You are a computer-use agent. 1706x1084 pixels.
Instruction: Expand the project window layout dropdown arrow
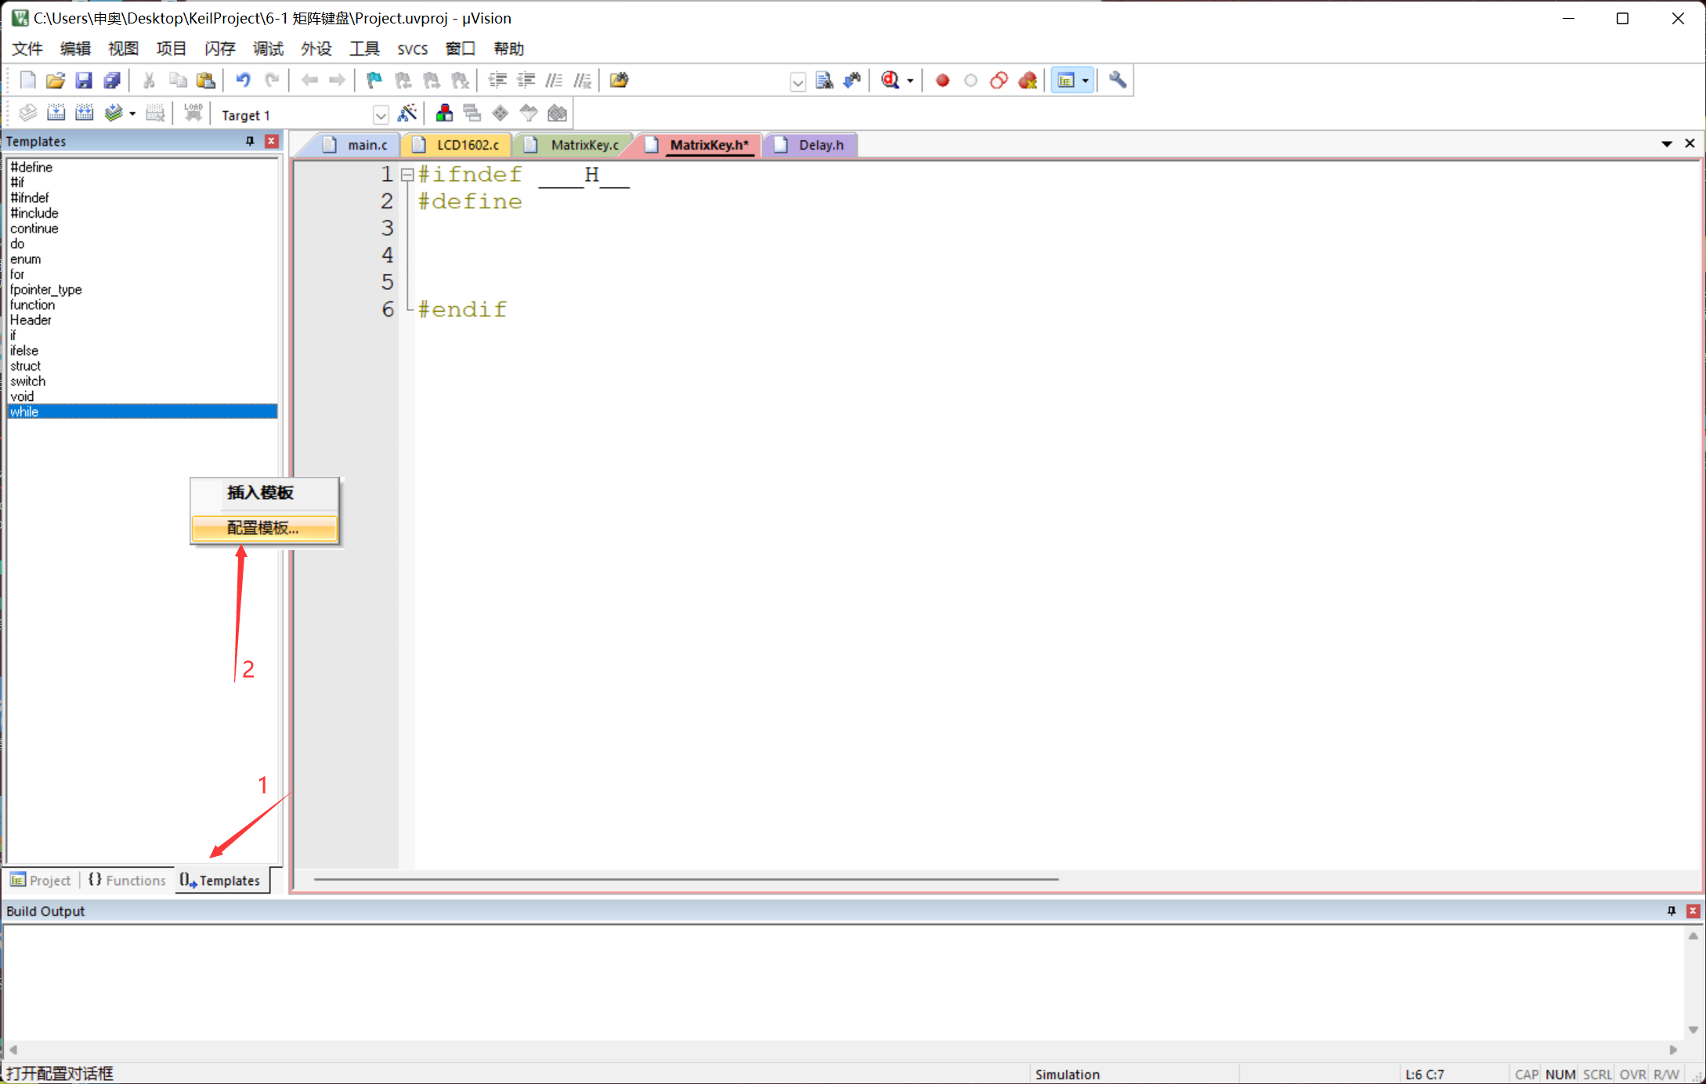click(1085, 81)
